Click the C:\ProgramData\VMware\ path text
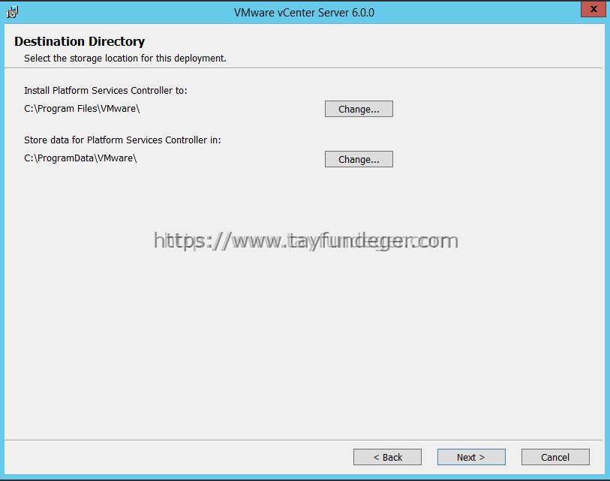Viewport: 610px width, 481px height. pos(80,158)
